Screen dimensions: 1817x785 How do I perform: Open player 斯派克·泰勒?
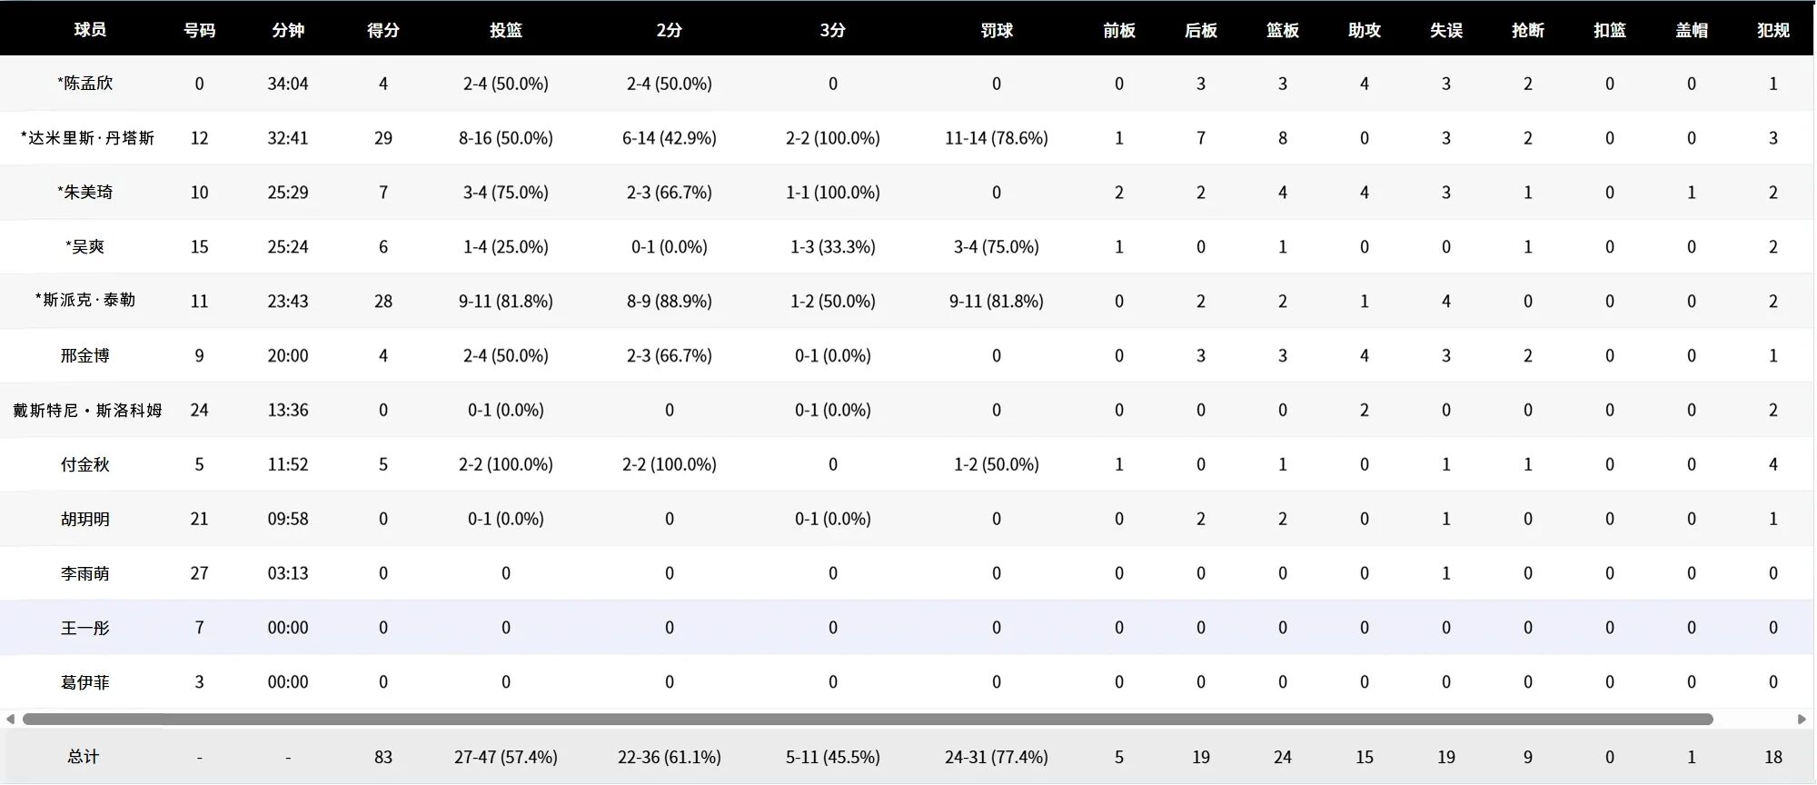point(85,301)
